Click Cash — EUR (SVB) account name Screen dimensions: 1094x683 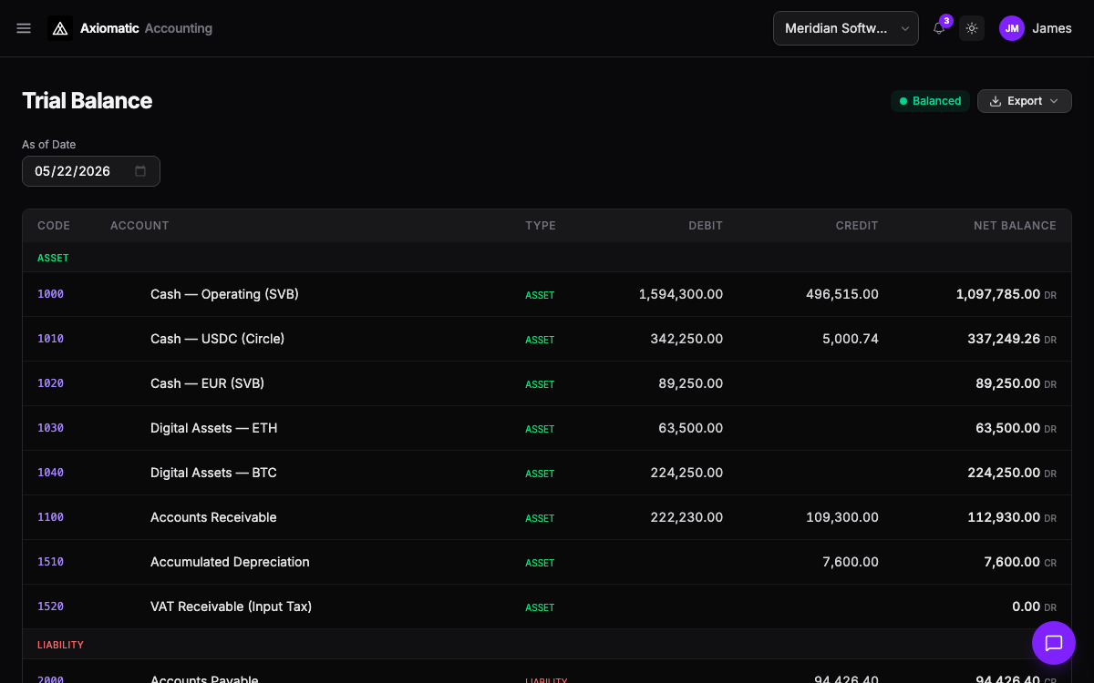(x=207, y=383)
